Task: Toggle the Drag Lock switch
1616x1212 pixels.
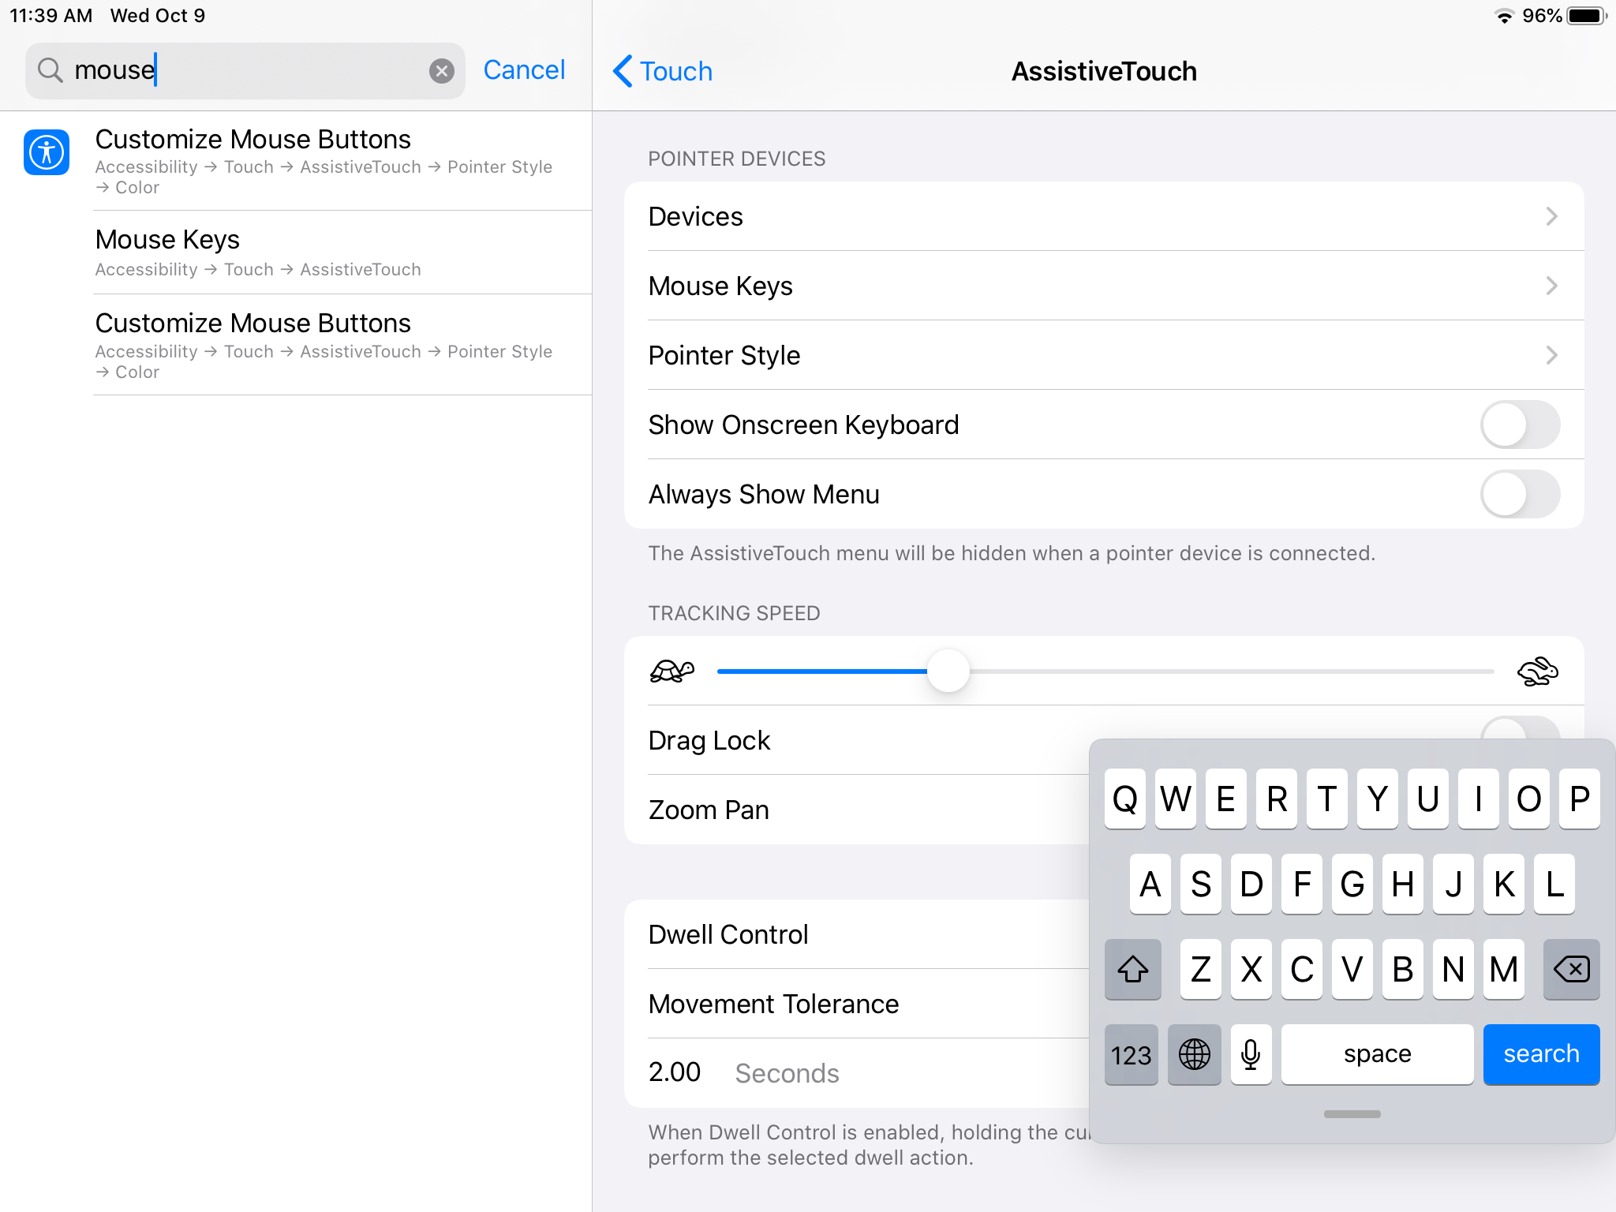Action: [x=1519, y=729]
